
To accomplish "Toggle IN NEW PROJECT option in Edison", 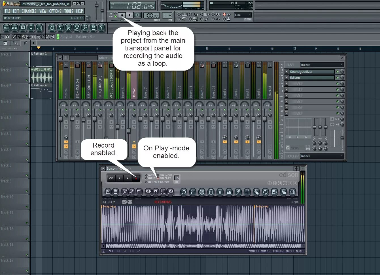I will click(x=146, y=182).
